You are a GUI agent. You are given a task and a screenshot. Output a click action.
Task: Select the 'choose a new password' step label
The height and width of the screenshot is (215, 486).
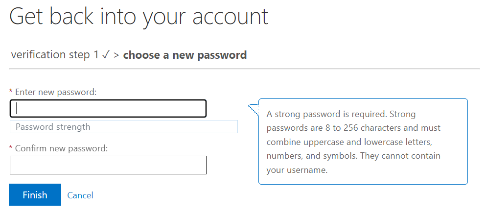pos(185,55)
